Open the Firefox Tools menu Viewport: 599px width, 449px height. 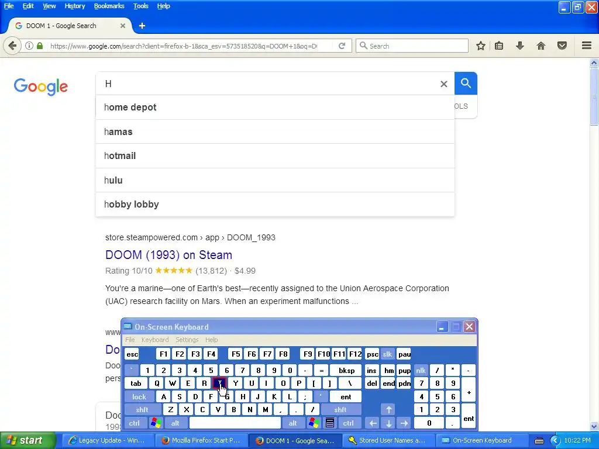140,6
